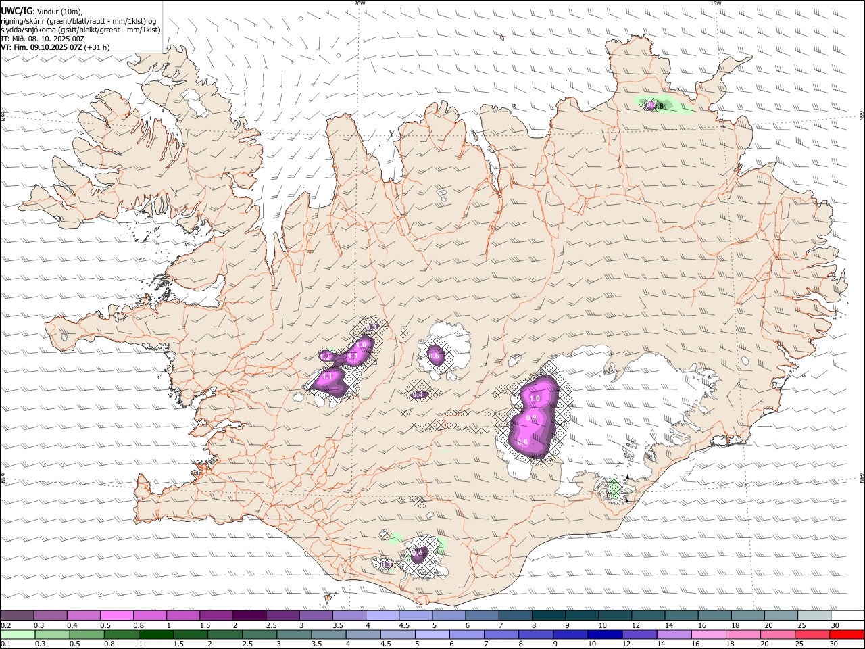This screenshot has height=649, width=865.
Task: Click the 'UWC/IG' heading in the map title box
Action: pos(16,11)
